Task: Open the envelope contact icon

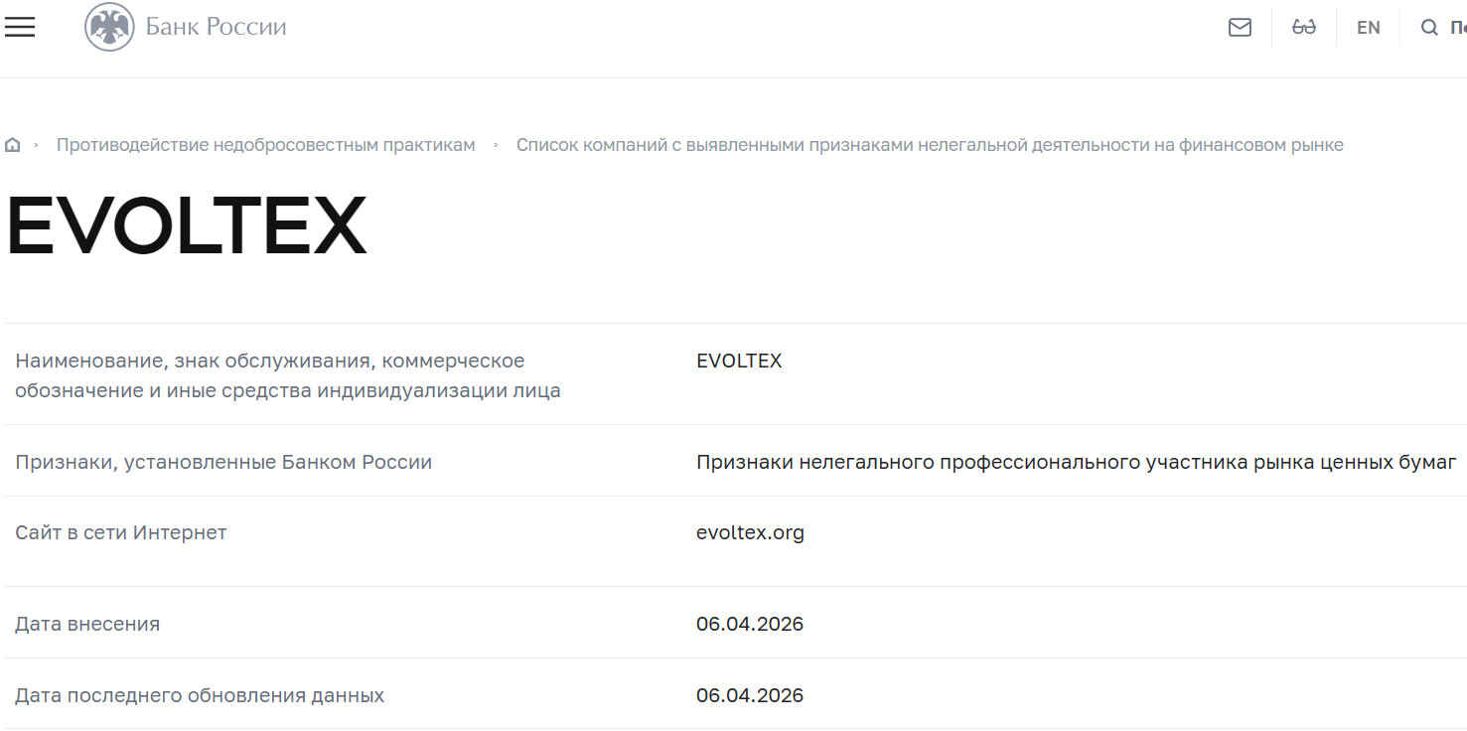Action: click(1240, 27)
